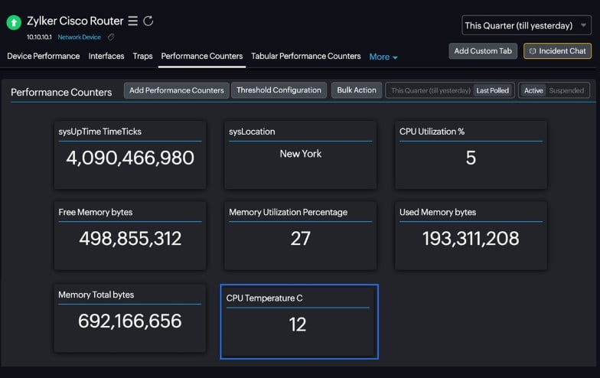Click the green device status up-arrow icon
Screen dimensions: 600x378
(x=14, y=22)
